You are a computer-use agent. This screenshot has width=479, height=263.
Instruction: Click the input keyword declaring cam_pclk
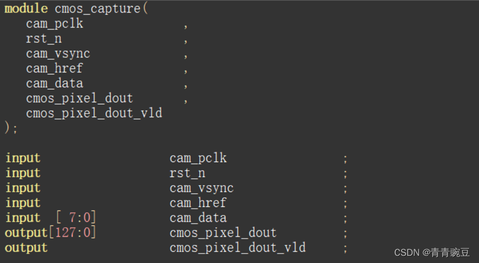23,158
